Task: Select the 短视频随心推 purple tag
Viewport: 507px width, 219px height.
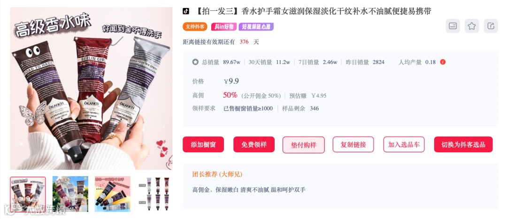Action: click(256, 26)
